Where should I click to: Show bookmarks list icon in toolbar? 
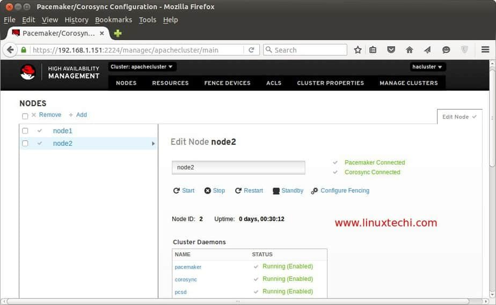(x=373, y=50)
